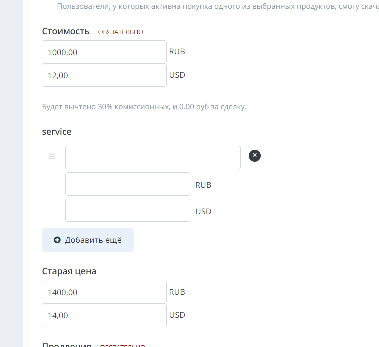The width and height of the screenshot is (379, 347).
Task: Click the plus icon in Добавить ещё
Action: click(x=57, y=240)
